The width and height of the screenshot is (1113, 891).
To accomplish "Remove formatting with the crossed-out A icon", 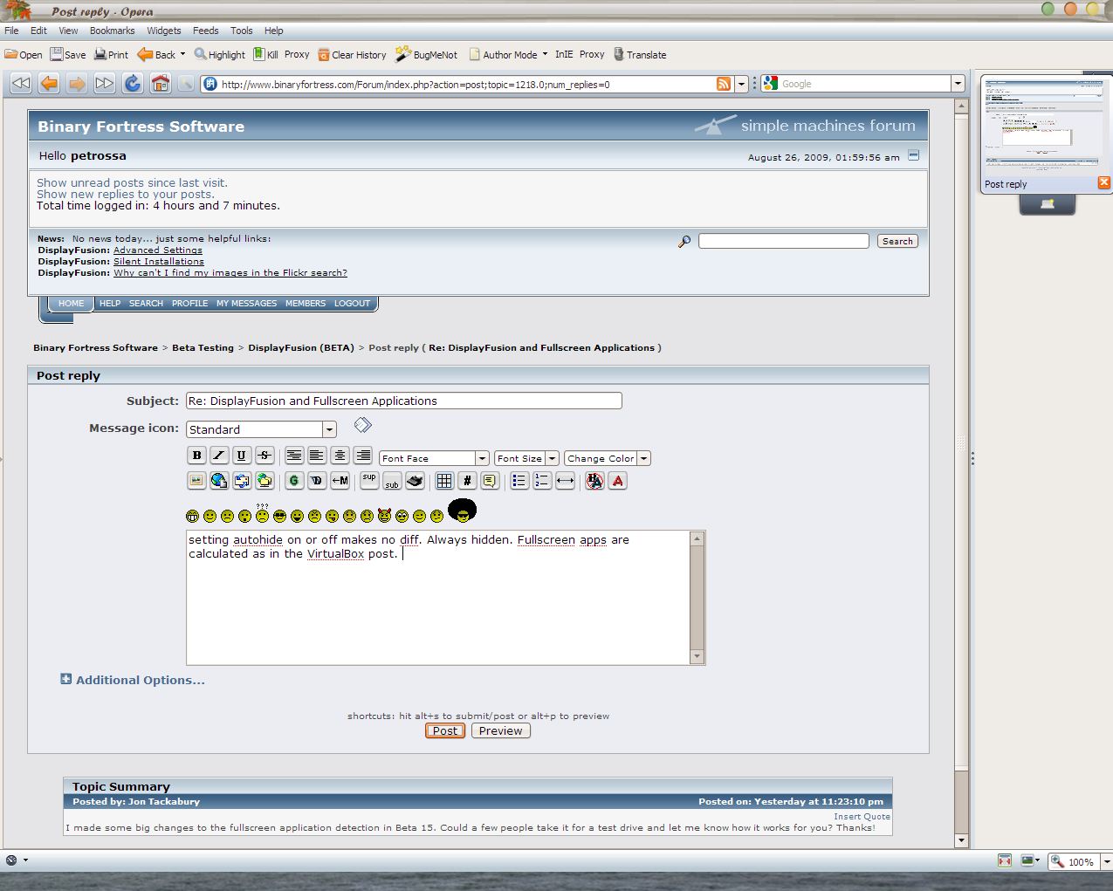I will point(594,480).
